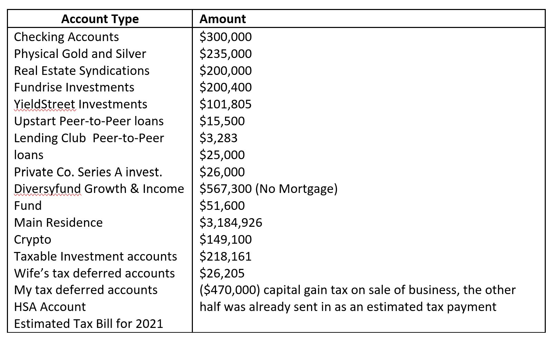Screen dimensions: 552x340
Task: Click the $200,400 Fundrise amount
Action: tap(226, 87)
